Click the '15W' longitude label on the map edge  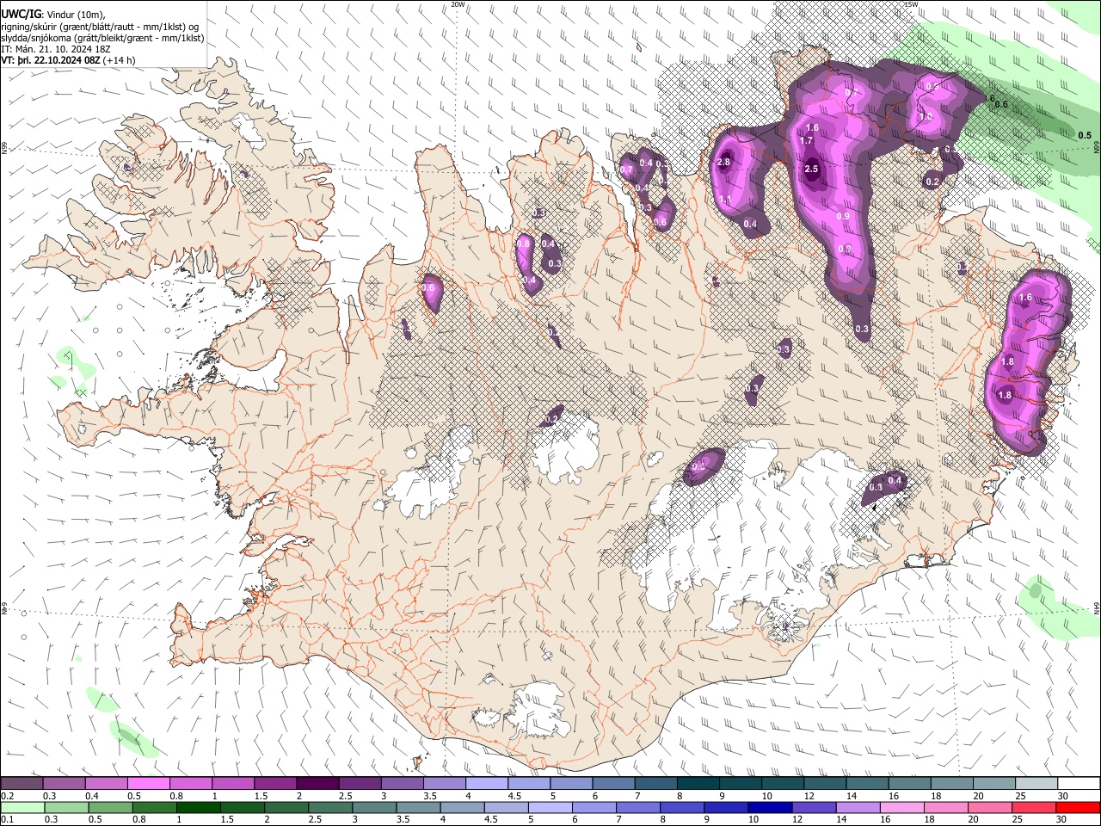tap(911, 4)
